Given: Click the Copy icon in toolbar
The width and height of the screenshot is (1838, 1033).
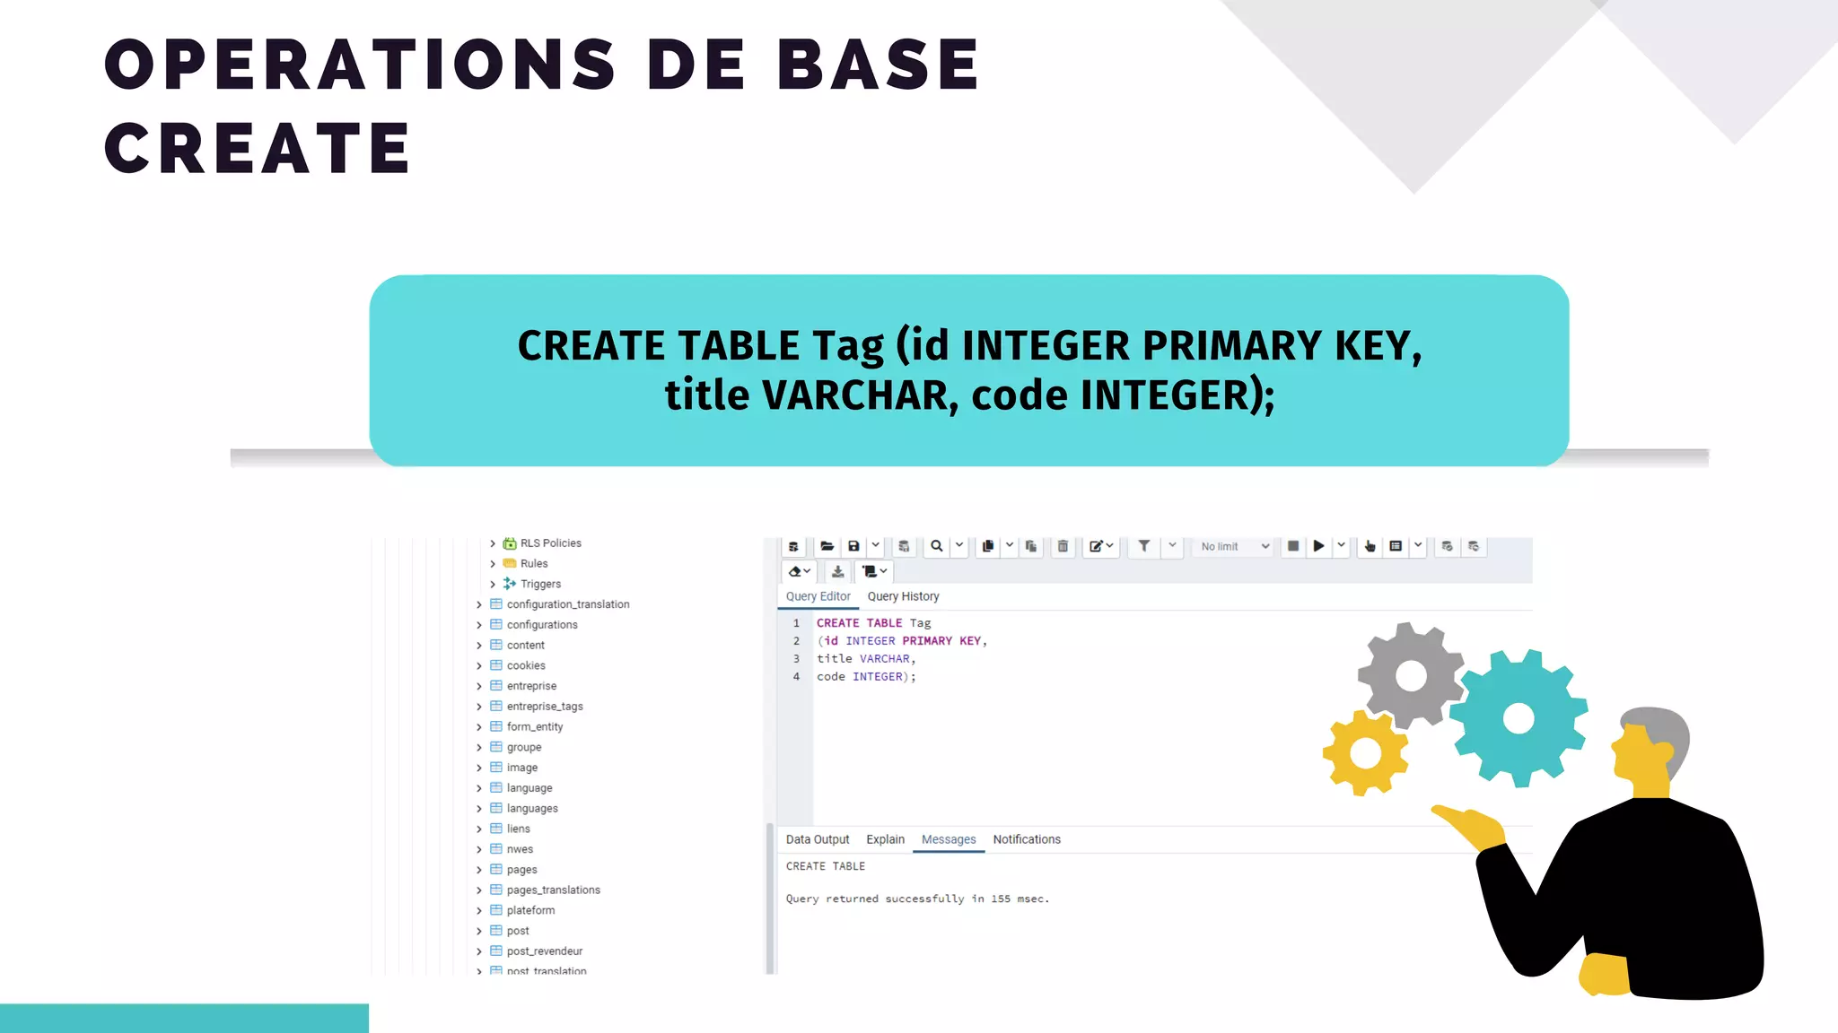Looking at the screenshot, I should click(x=987, y=546).
